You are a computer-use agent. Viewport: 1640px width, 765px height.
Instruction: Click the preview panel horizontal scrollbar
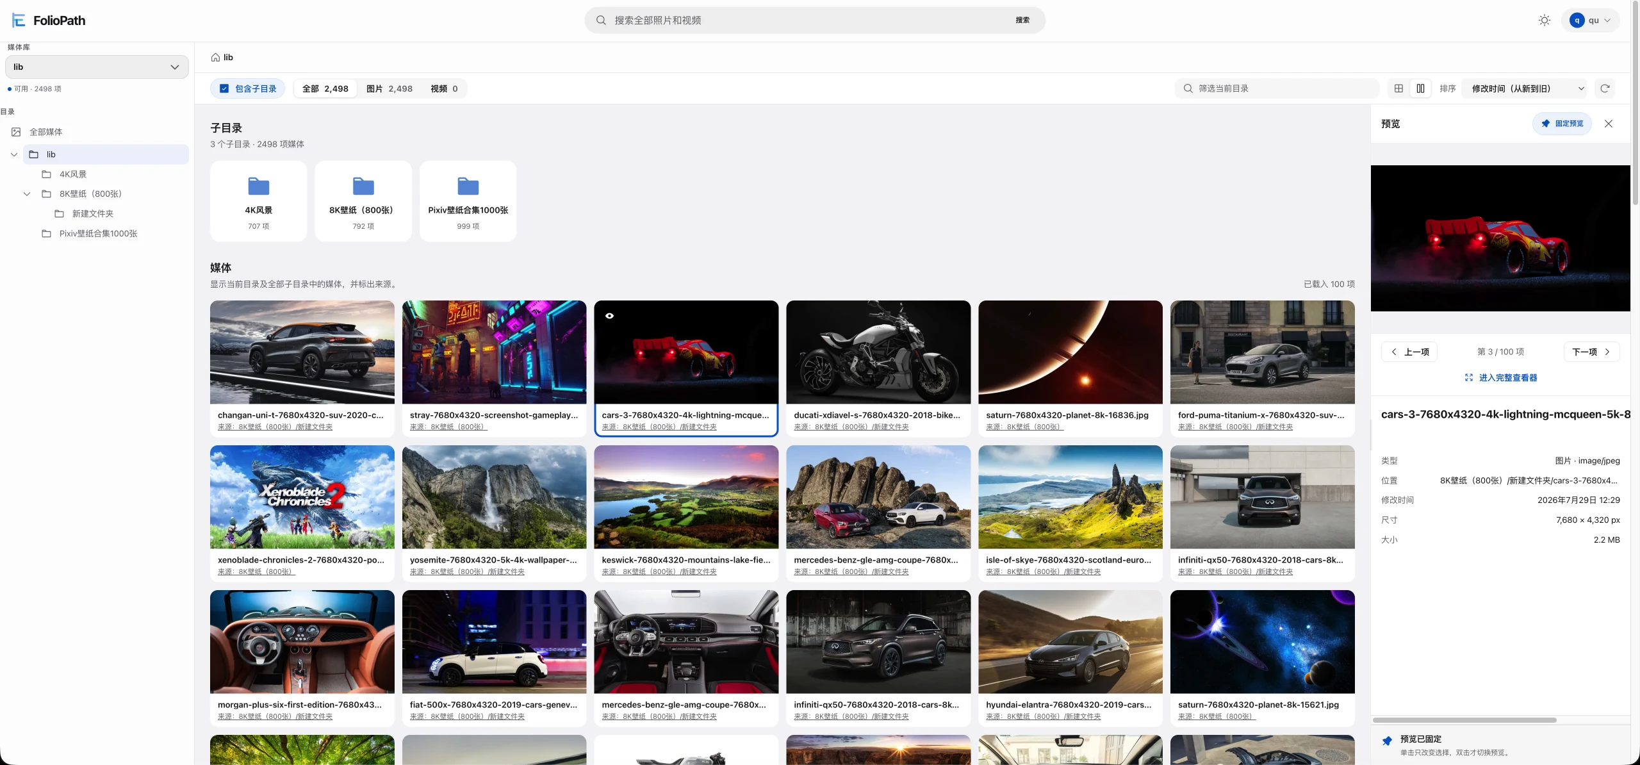1464,720
